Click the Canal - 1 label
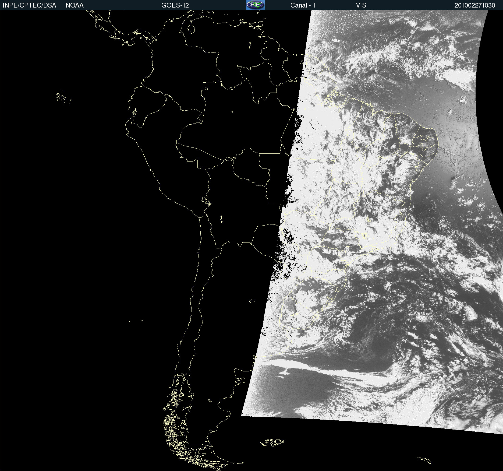Image resolution: width=503 pixels, height=471 pixels. 303,5
